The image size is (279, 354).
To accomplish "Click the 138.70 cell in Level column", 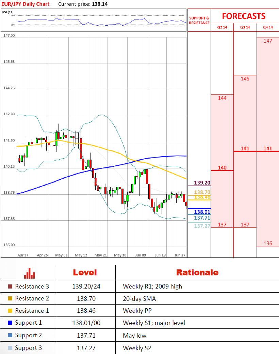I will [x=86, y=299].
